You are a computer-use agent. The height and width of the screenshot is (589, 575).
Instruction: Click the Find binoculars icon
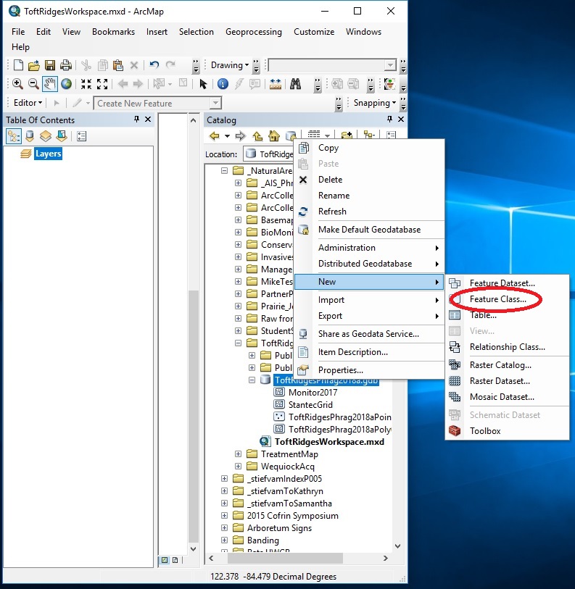(x=295, y=84)
